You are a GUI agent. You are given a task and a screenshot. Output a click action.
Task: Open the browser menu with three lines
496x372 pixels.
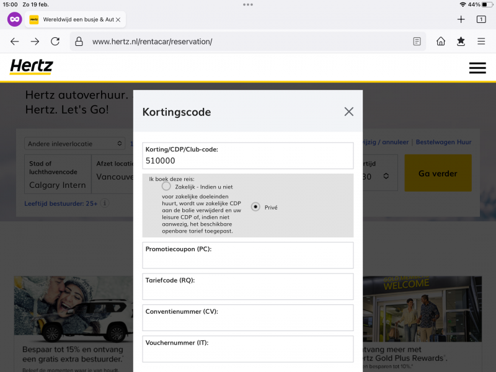click(x=481, y=42)
